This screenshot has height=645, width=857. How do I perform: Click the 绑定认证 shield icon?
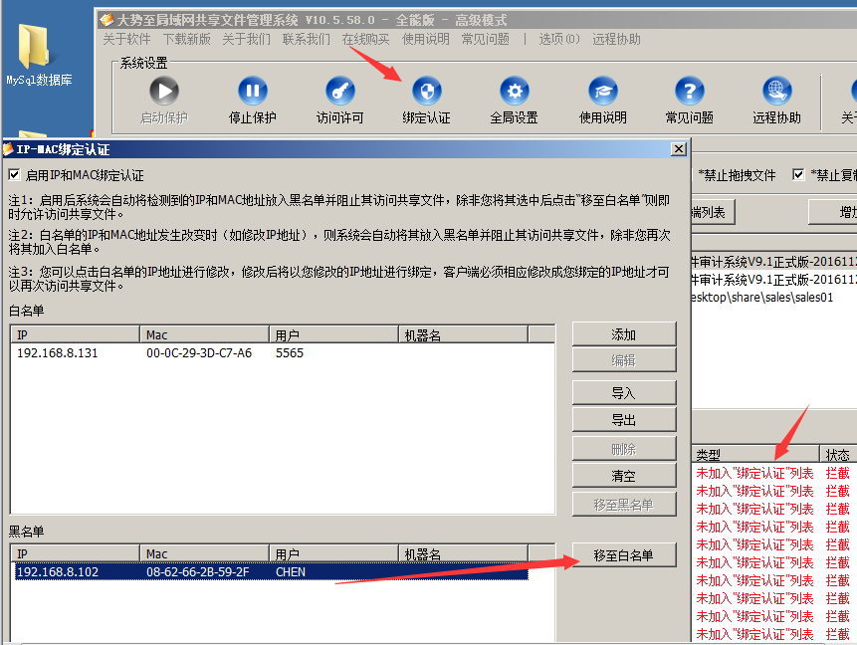point(426,93)
